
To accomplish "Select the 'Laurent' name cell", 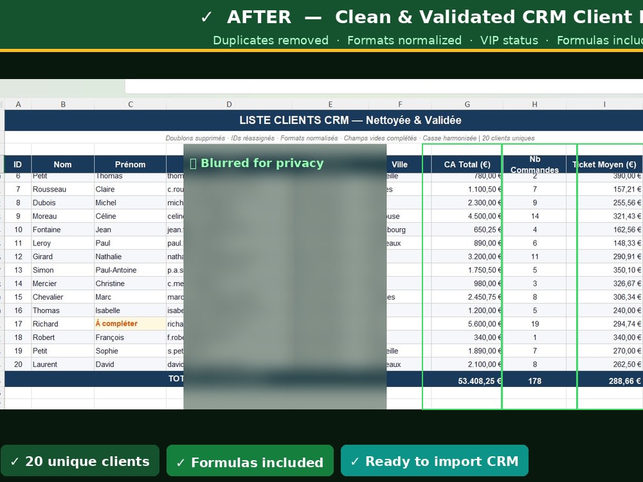I will tap(63, 364).
